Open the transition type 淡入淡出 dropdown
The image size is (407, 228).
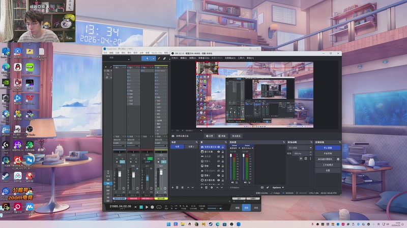pos(300,147)
